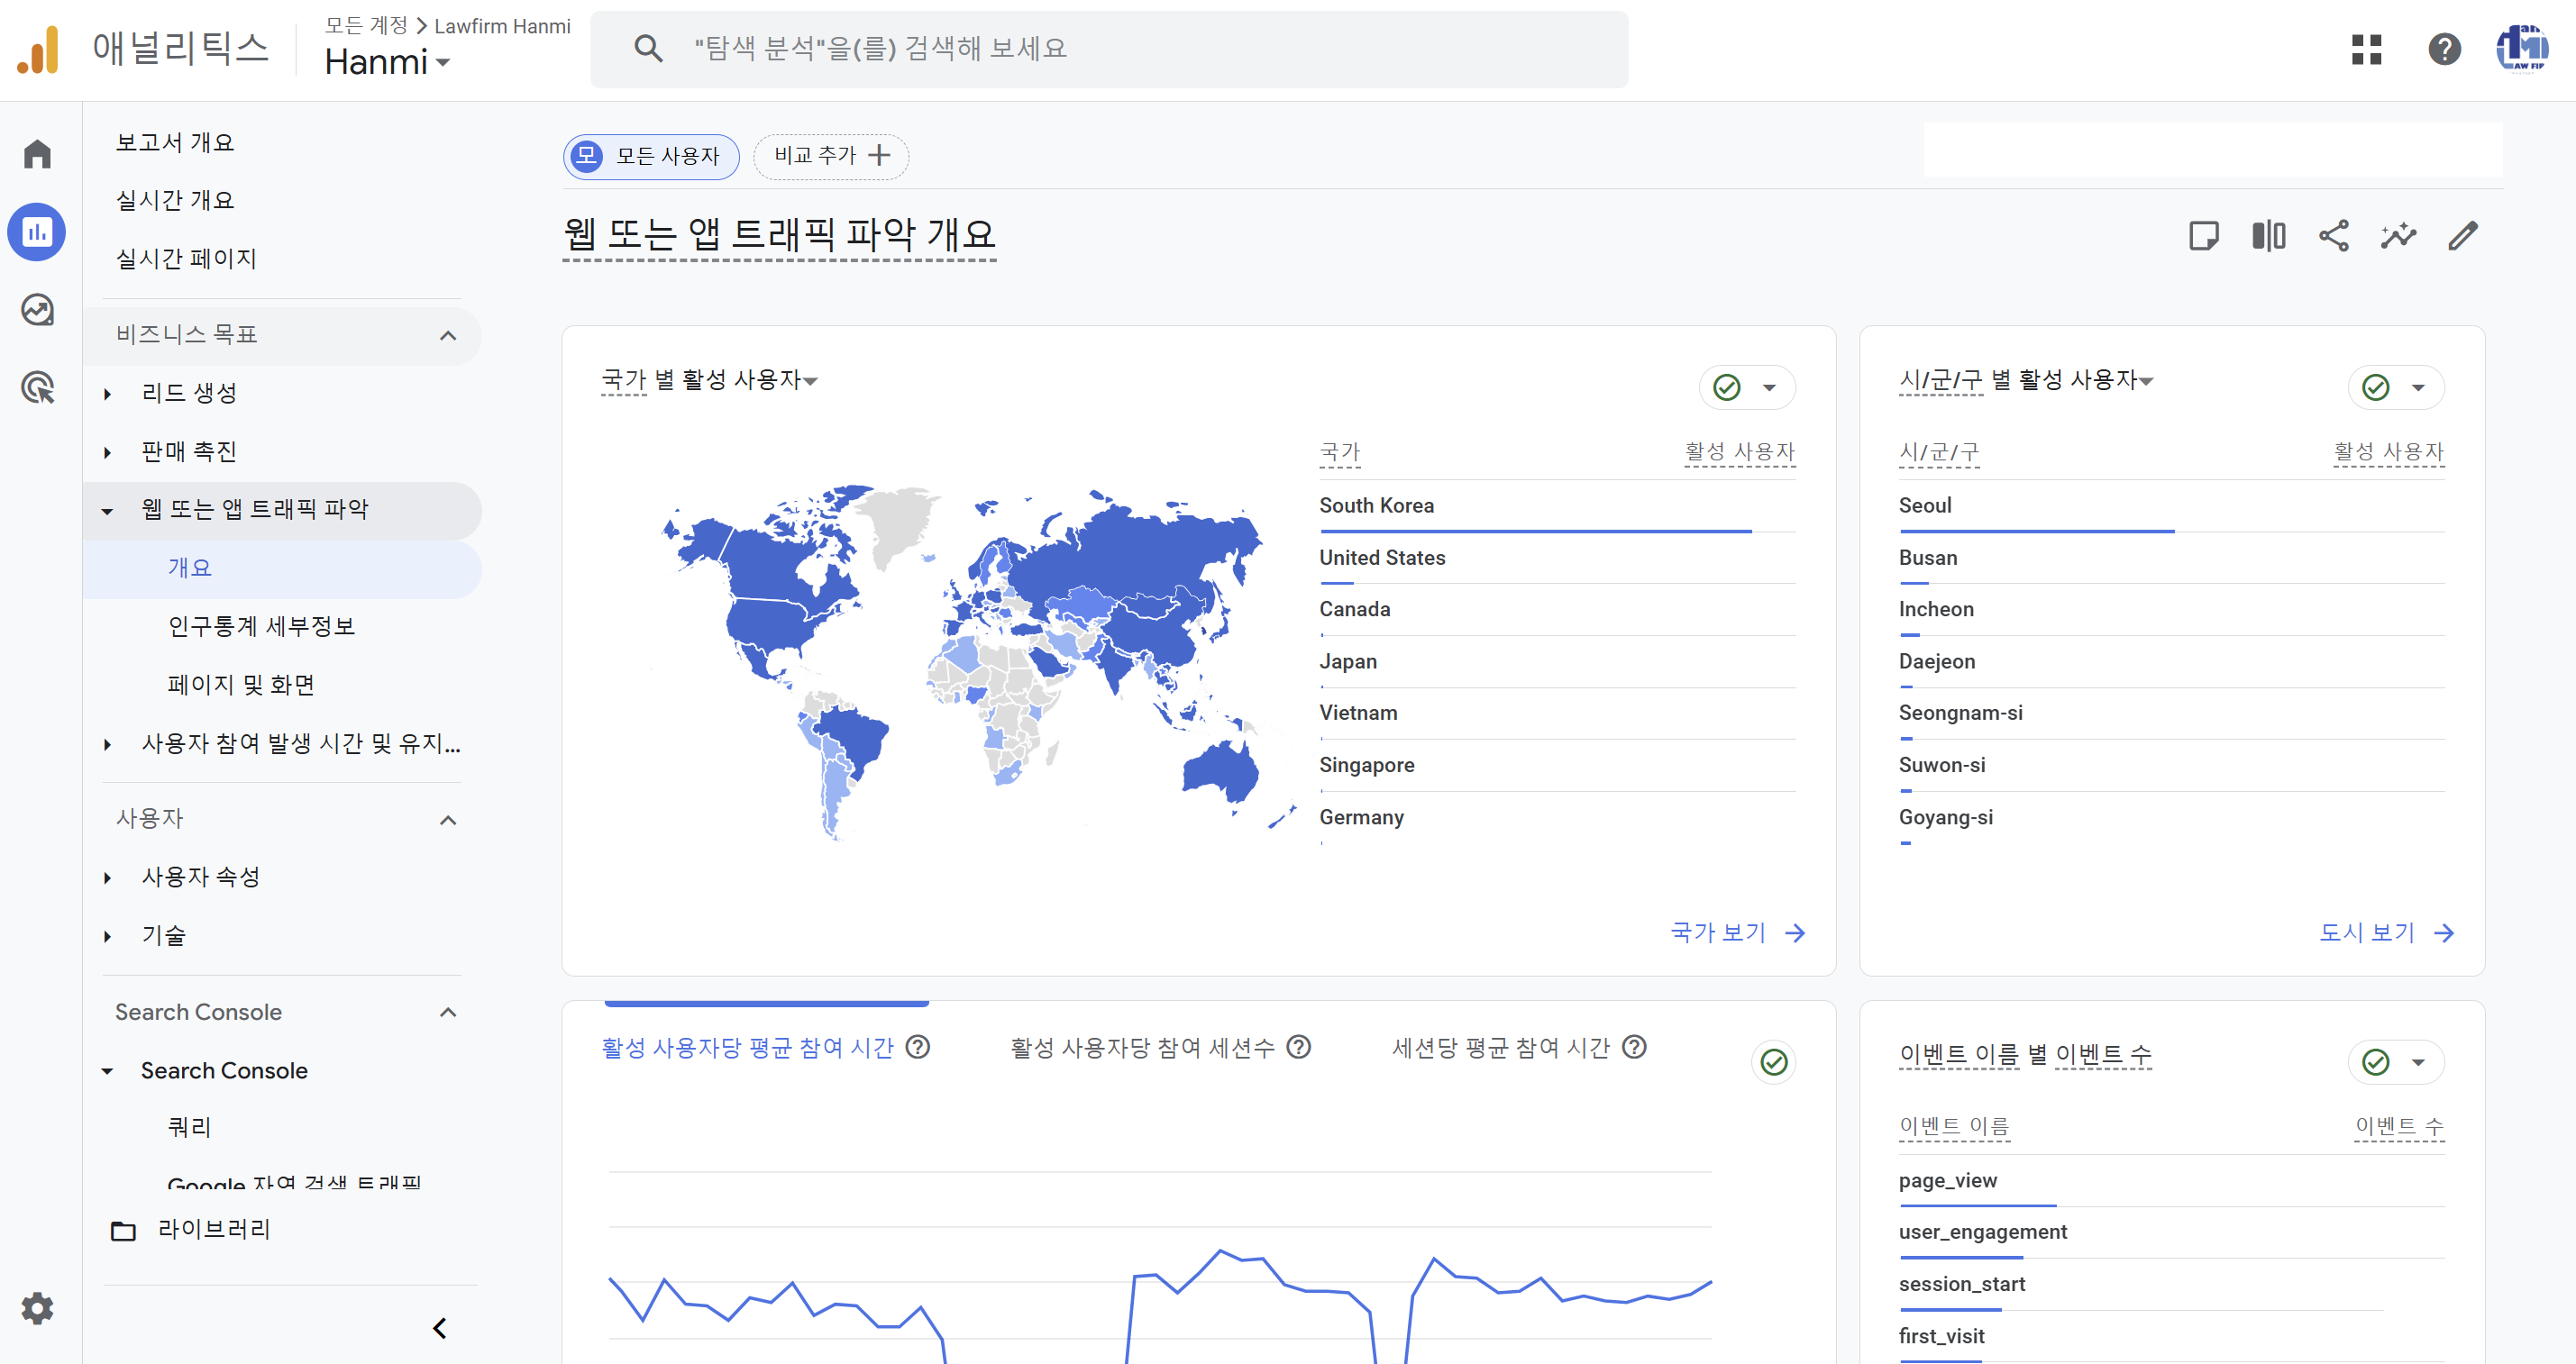Click the compare columns icon

[x=2268, y=236]
